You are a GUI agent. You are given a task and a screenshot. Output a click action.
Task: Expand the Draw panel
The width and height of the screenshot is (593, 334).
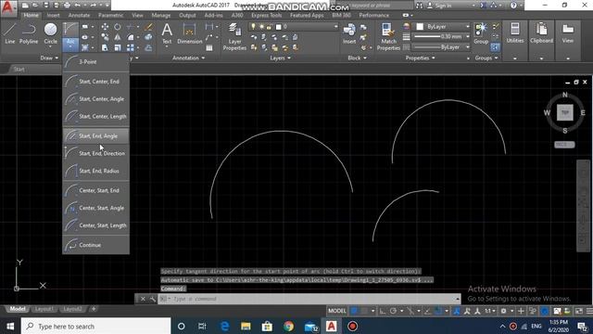49,58
